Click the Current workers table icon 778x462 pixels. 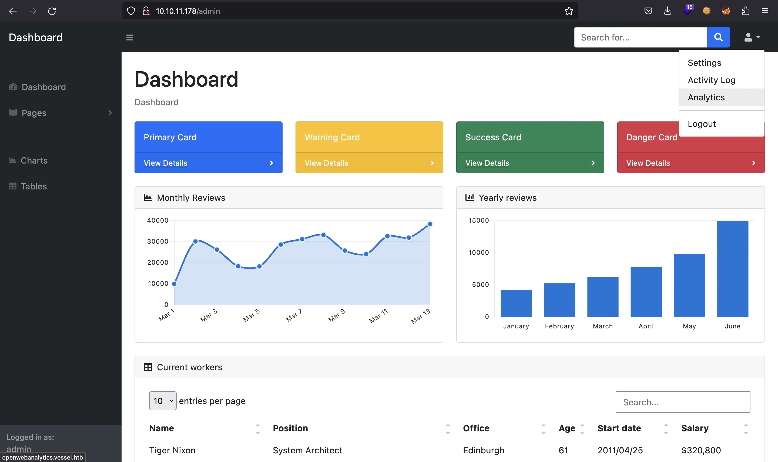[x=148, y=367]
